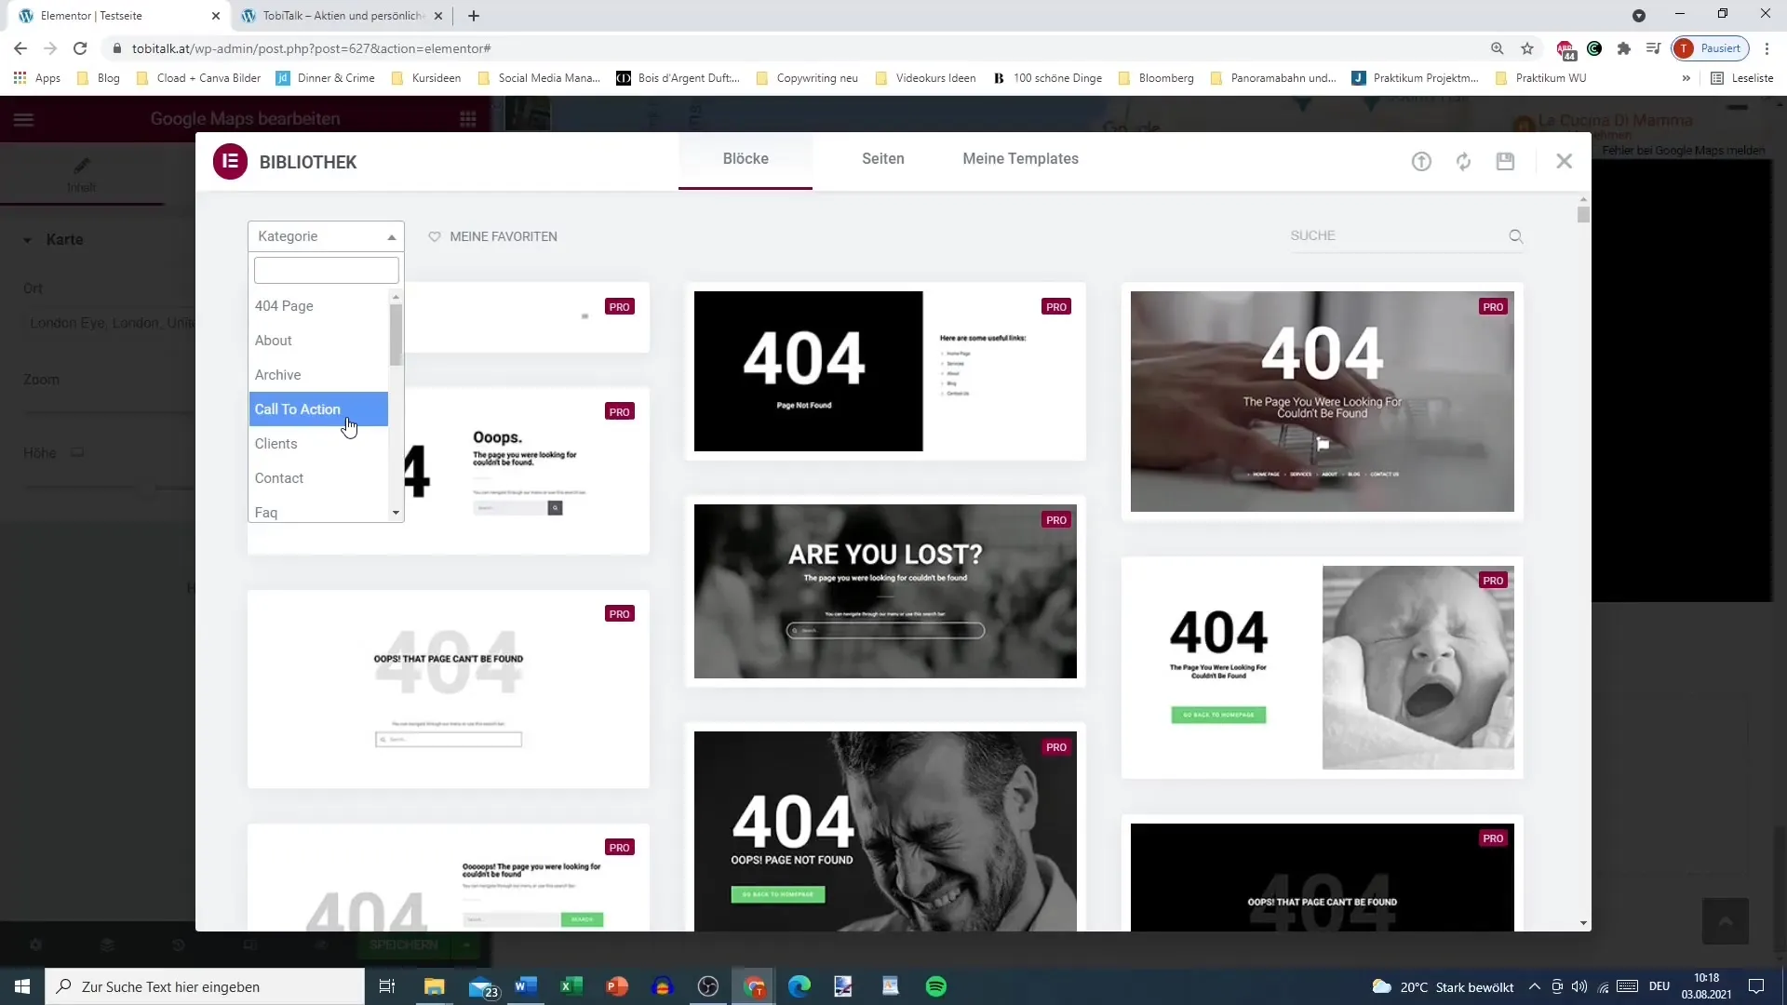Open Task View in the taskbar

pos(387,986)
